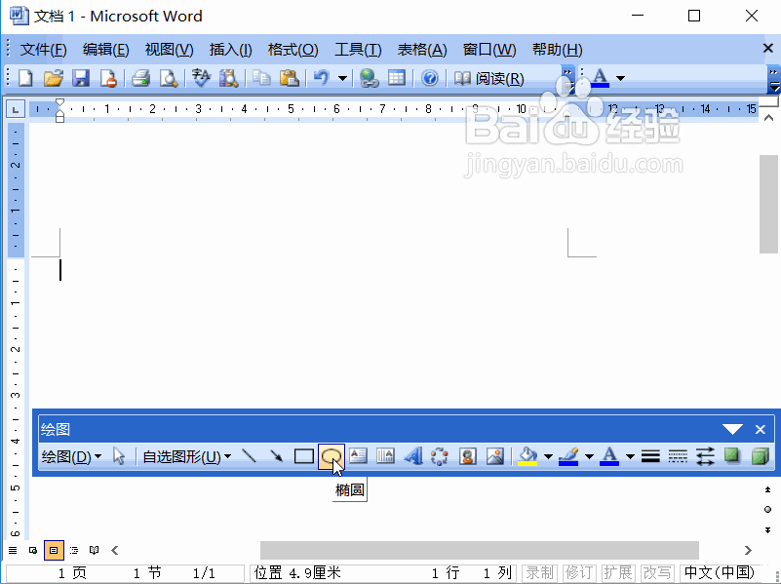
Task: Close the Drawing toolbar with X
Action: (x=761, y=429)
